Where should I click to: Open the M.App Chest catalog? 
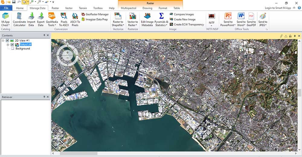pyautogui.click(x=5, y=19)
